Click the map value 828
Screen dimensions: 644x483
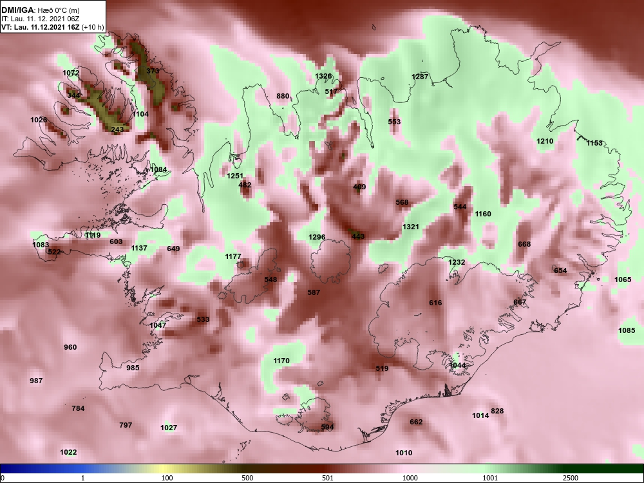click(497, 411)
